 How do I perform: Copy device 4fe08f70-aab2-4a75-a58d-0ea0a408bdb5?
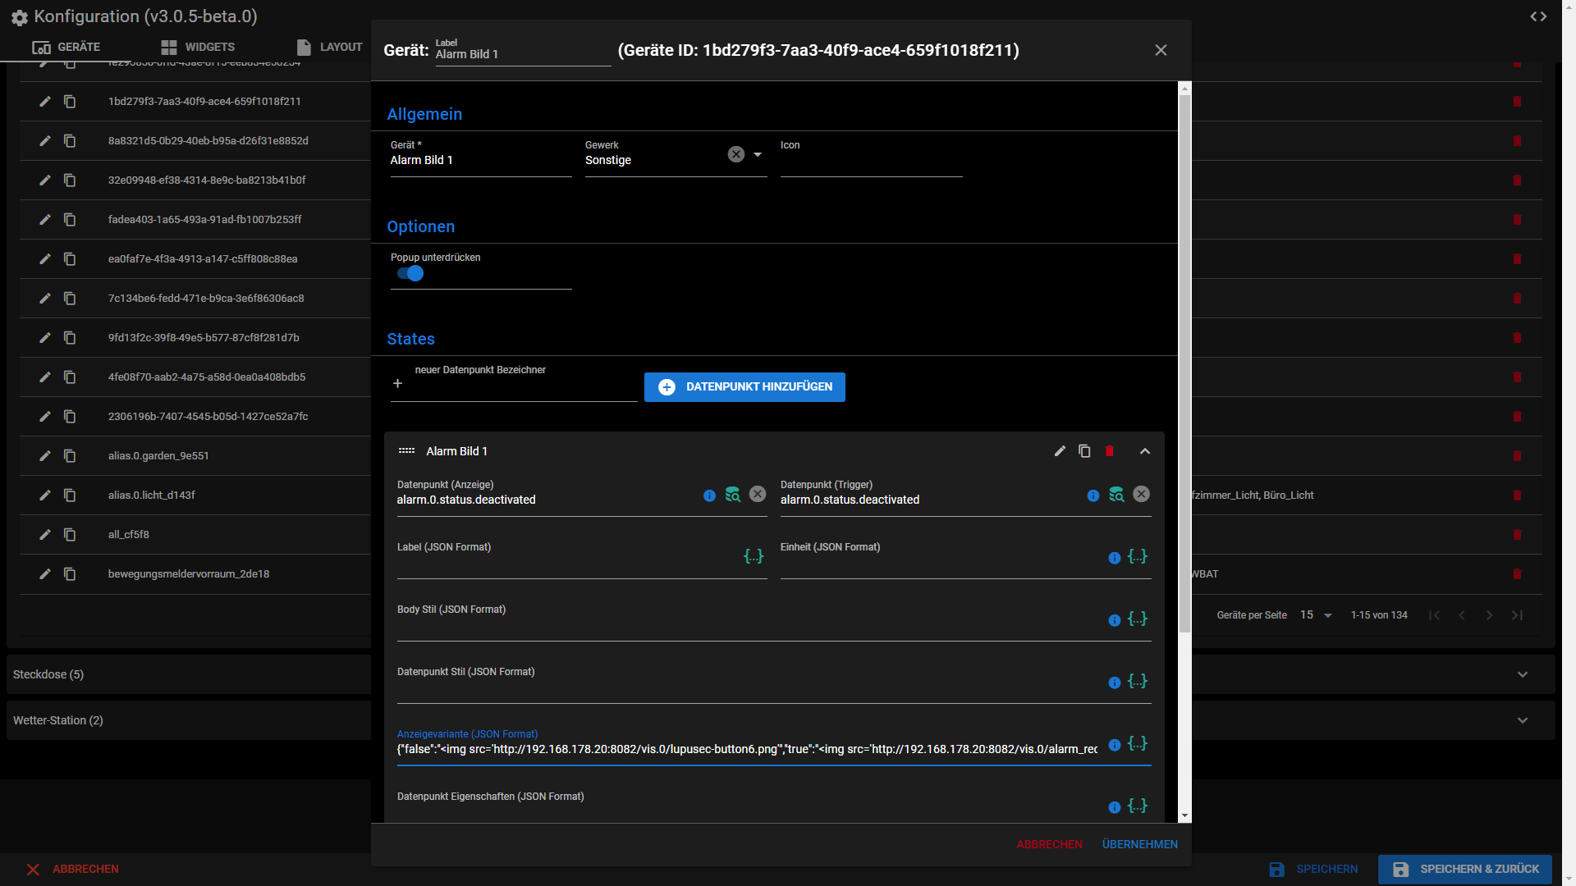[70, 377]
